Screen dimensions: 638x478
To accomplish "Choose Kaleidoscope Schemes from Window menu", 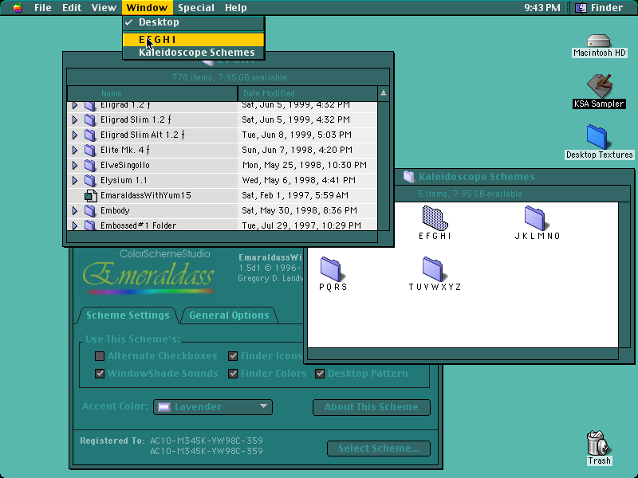I will pyautogui.click(x=193, y=53).
